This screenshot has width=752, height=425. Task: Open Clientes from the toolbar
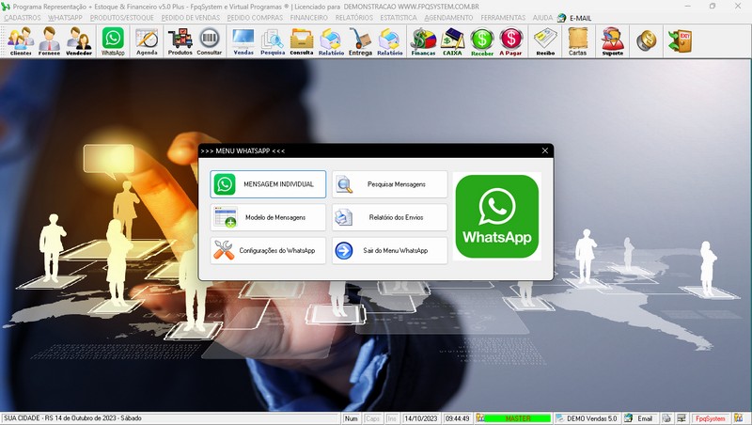pos(21,40)
